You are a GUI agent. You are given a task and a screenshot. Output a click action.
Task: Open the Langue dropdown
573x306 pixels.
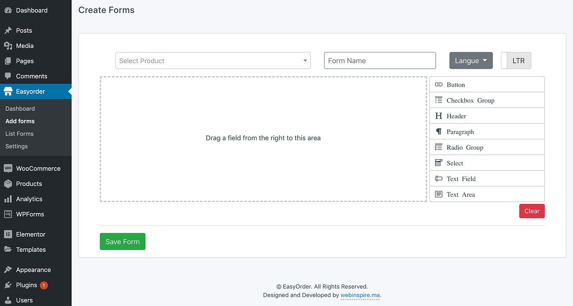[471, 60]
